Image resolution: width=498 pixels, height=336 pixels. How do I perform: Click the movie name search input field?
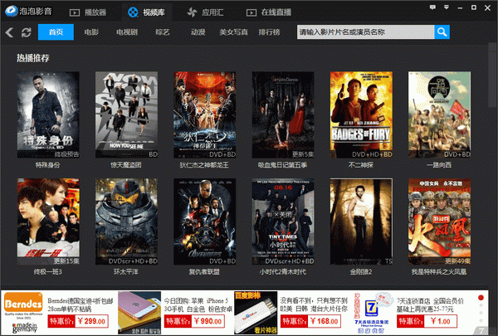pyautogui.click(x=364, y=32)
